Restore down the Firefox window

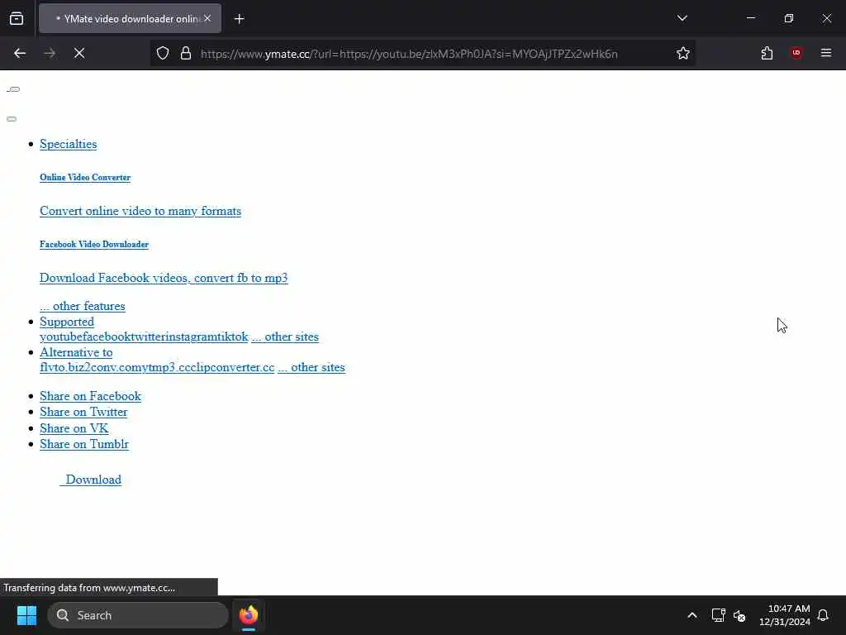point(789,18)
